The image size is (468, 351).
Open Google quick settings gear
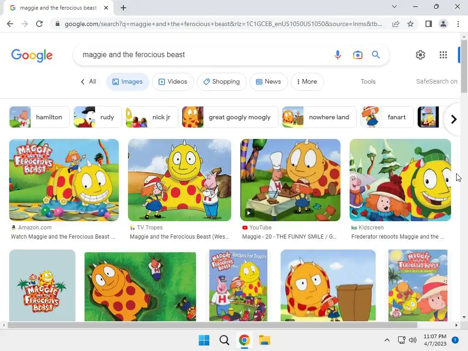(x=420, y=55)
